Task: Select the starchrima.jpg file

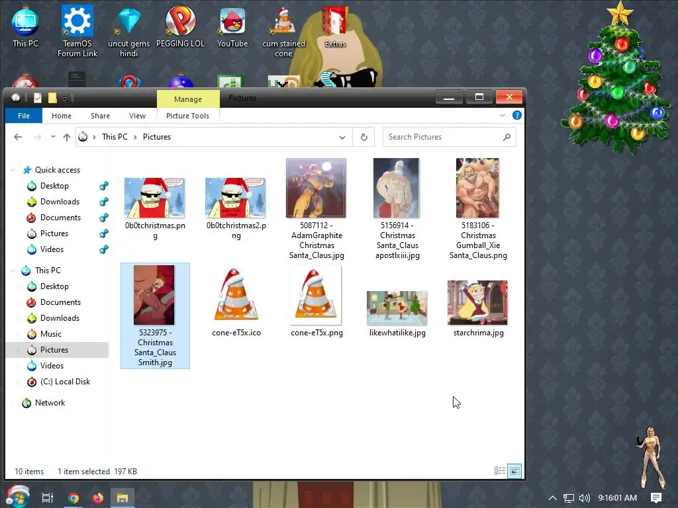Action: coord(478,308)
